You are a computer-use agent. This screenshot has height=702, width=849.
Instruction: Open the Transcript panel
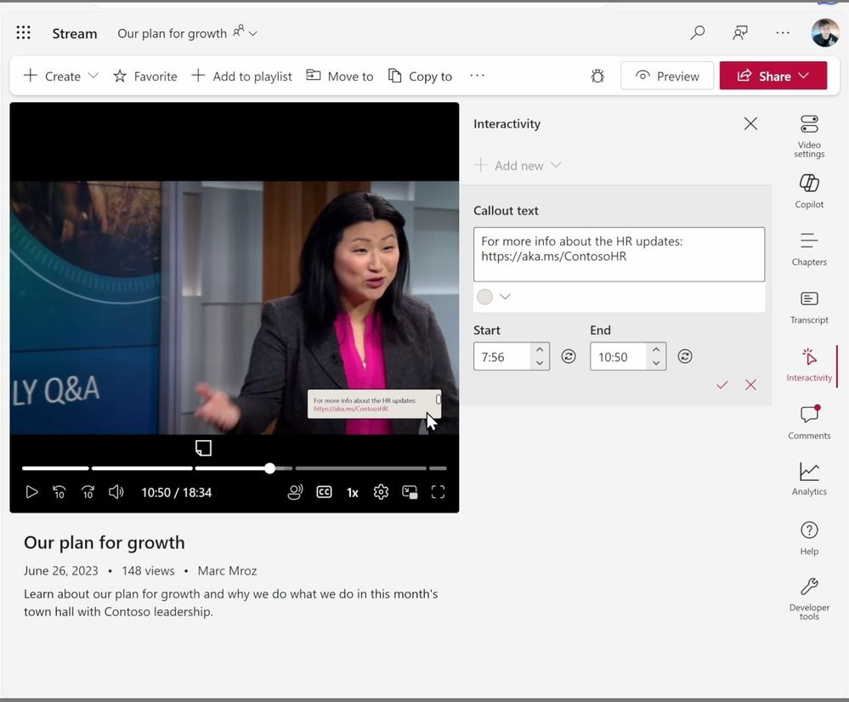pyautogui.click(x=809, y=306)
